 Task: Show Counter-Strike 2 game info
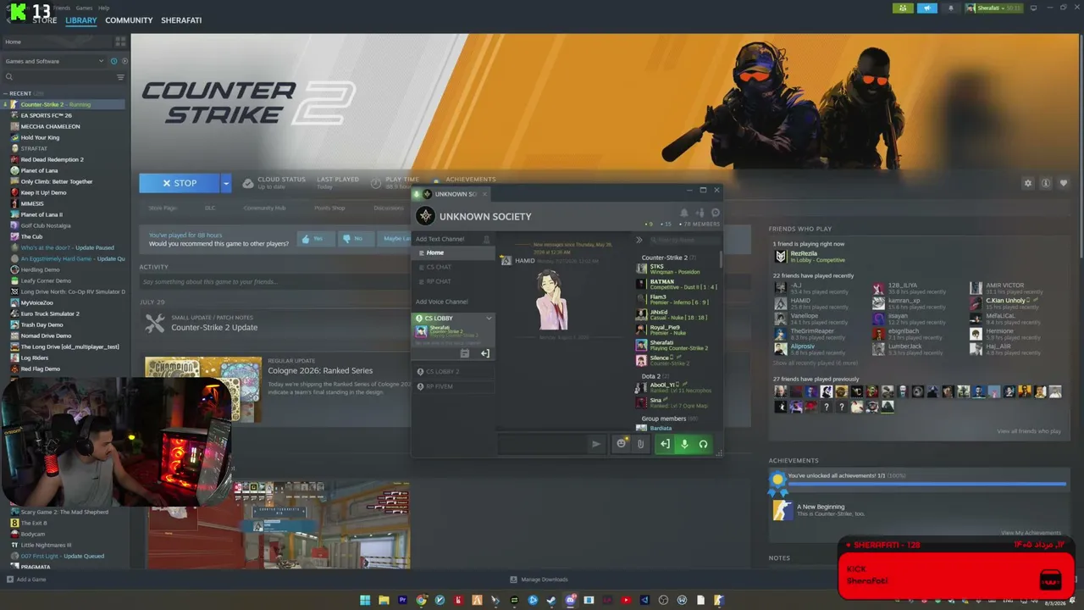point(1046,183)
